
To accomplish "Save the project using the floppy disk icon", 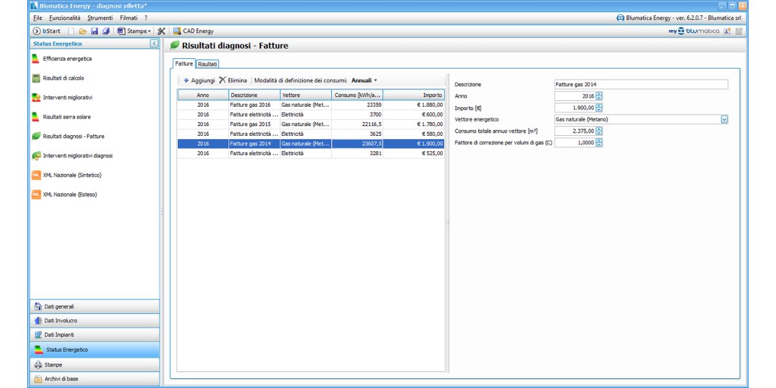I will pyautogui.click(x=94, y=31).
